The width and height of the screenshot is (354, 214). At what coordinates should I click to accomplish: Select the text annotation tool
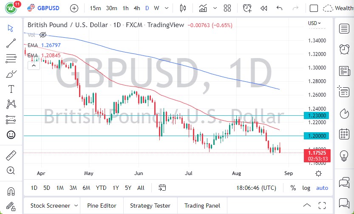(x=11, y=89)
